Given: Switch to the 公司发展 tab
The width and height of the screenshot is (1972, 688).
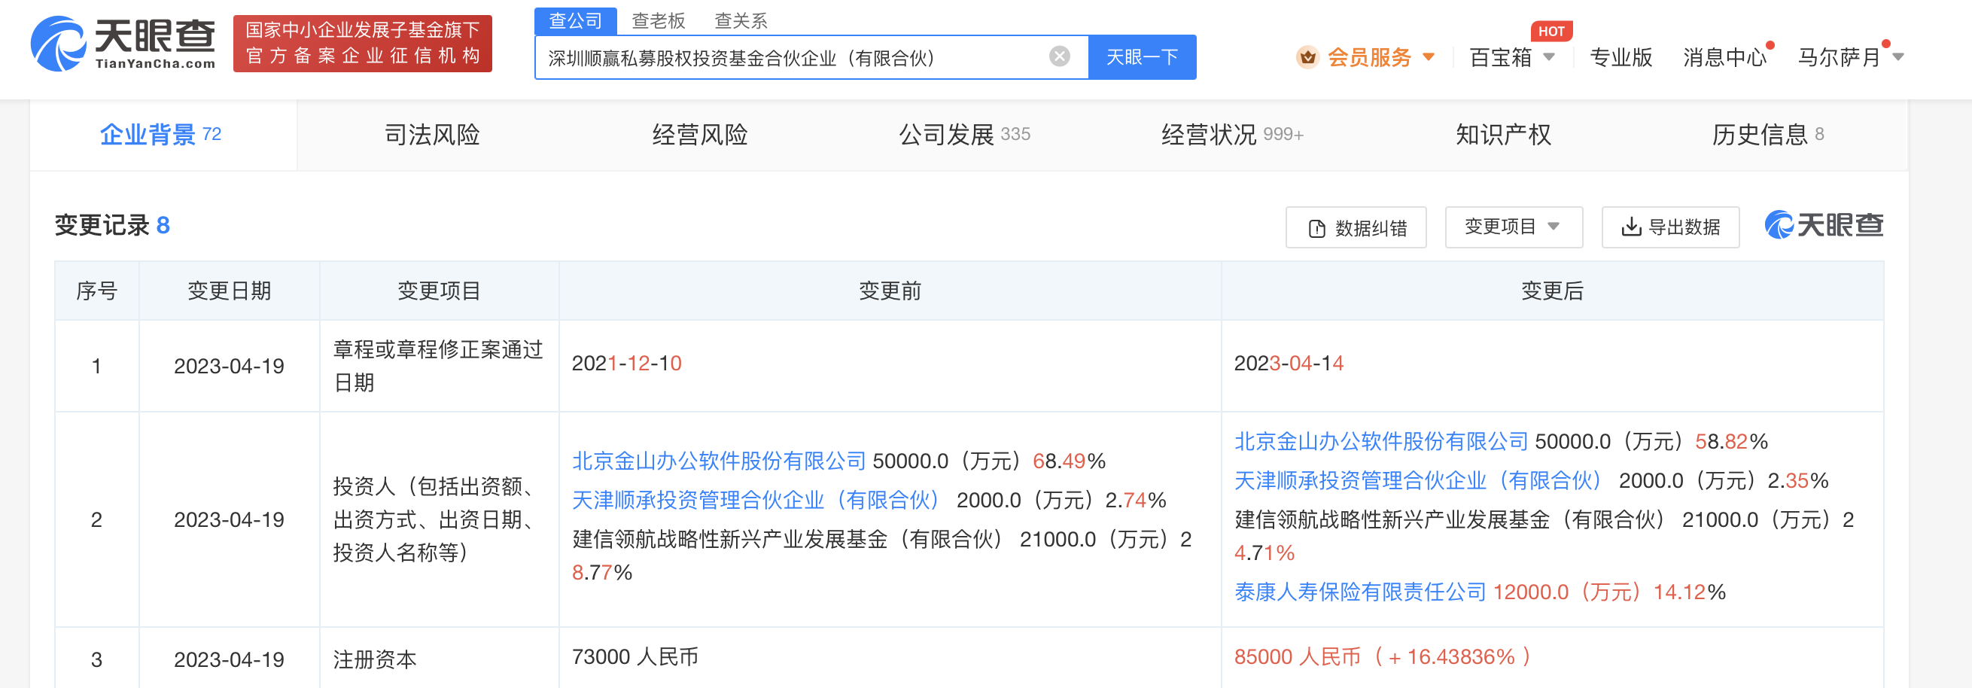Looking at the screenshot, I should (964, 135).
